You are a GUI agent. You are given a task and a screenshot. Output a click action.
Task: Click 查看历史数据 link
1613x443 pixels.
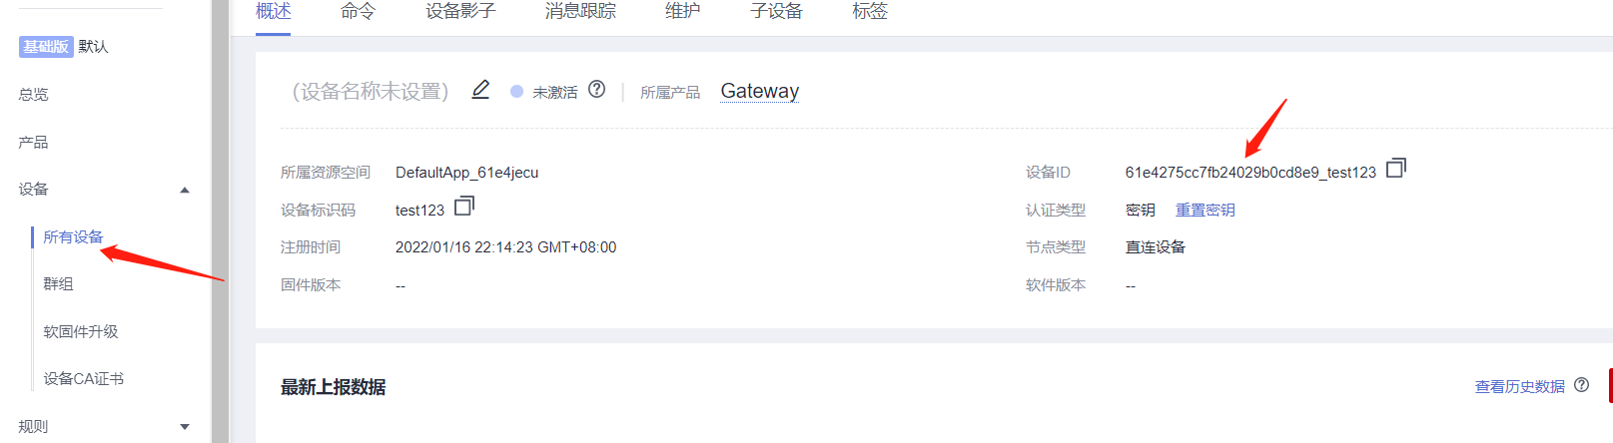click(1520, 386)
